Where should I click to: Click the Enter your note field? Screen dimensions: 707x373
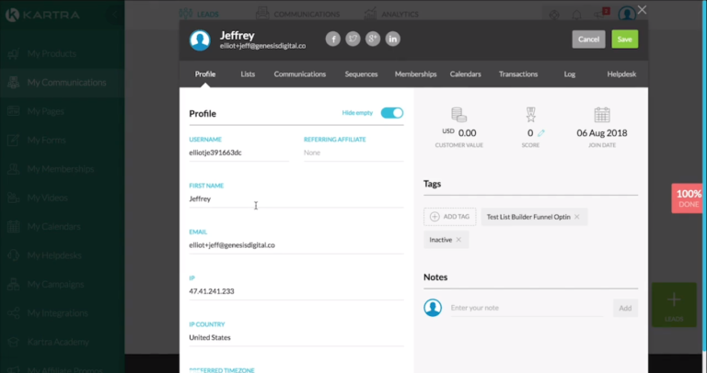click(x=525, y=308)
